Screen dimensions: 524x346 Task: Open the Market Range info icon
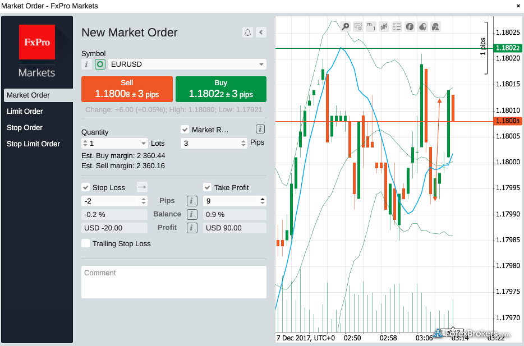click(260, 129)
